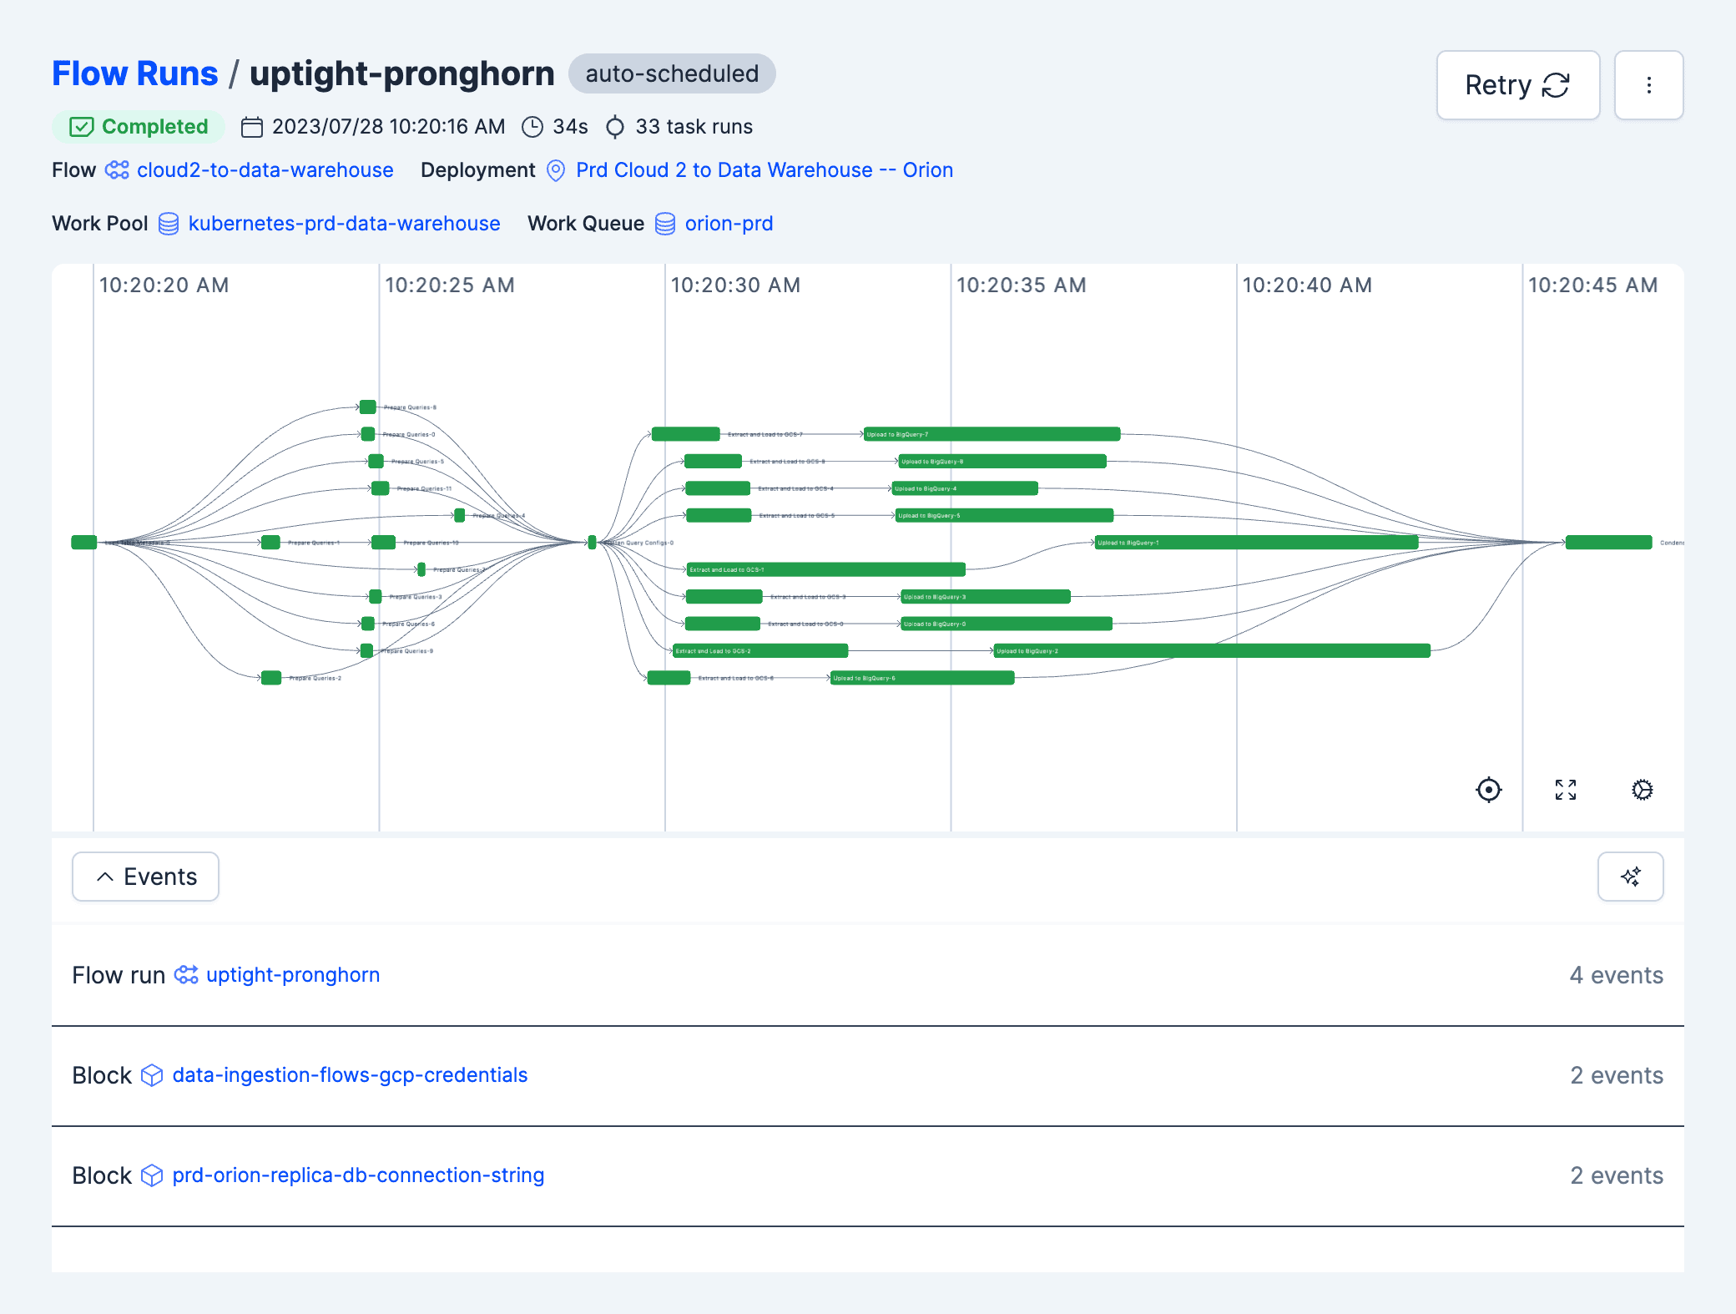
Task: Open fullscreen view of the timeline graph
Action: (x=1565, y=789)
